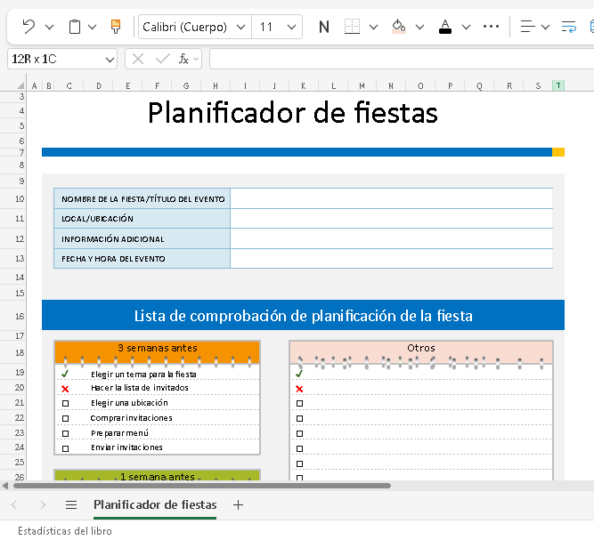Click the text alignment icon
This screenshot has width=594, height=540.
528,27
